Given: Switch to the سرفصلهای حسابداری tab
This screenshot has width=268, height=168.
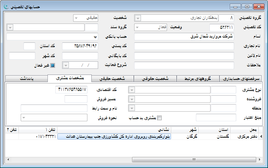Looking at the screenshot, I should coord(241,79).
